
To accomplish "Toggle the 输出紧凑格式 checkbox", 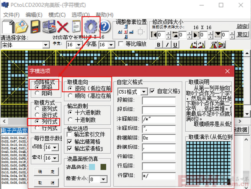I will (x=69, y=149).
